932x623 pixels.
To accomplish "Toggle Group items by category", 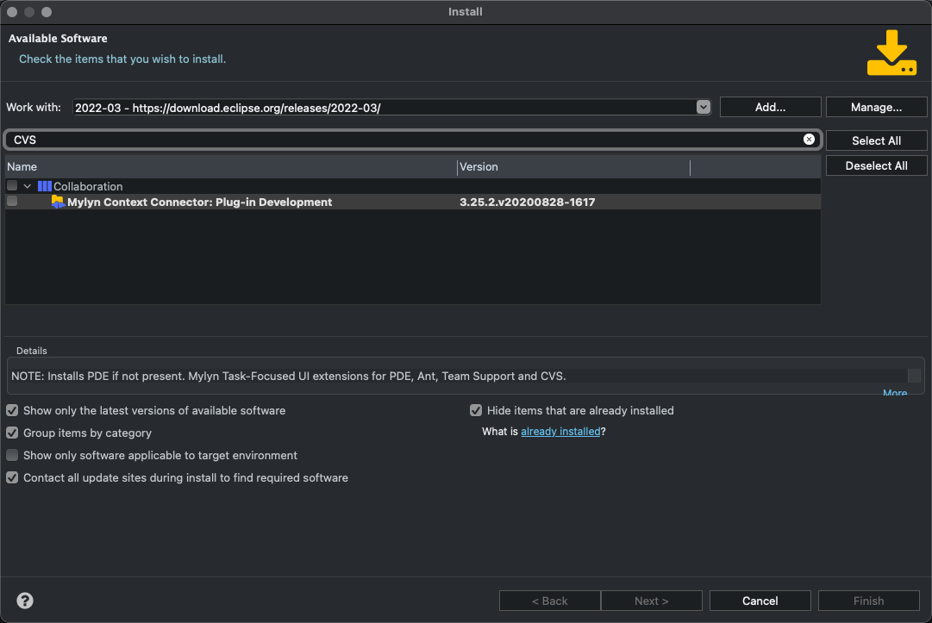I will coord(12,433).
